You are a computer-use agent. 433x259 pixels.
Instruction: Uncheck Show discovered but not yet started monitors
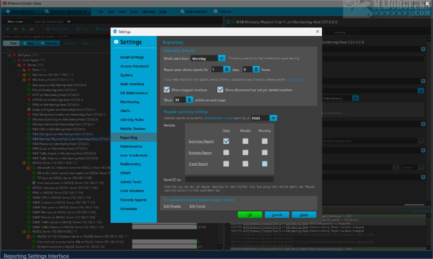coord(220,90)
